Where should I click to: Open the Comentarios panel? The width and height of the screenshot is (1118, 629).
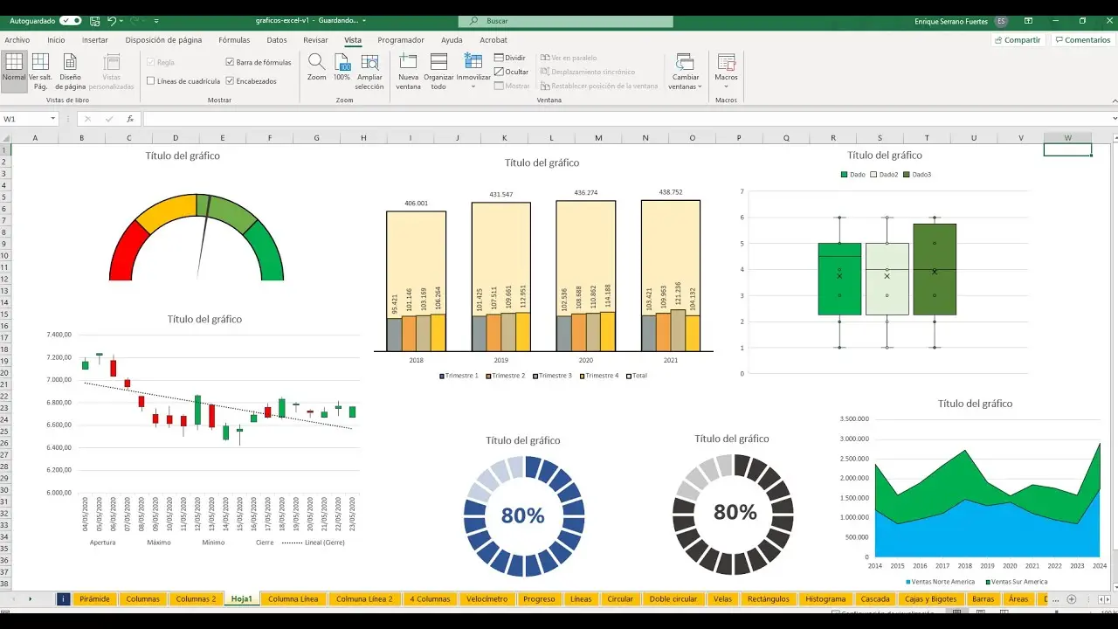[x=1083, y=39]
